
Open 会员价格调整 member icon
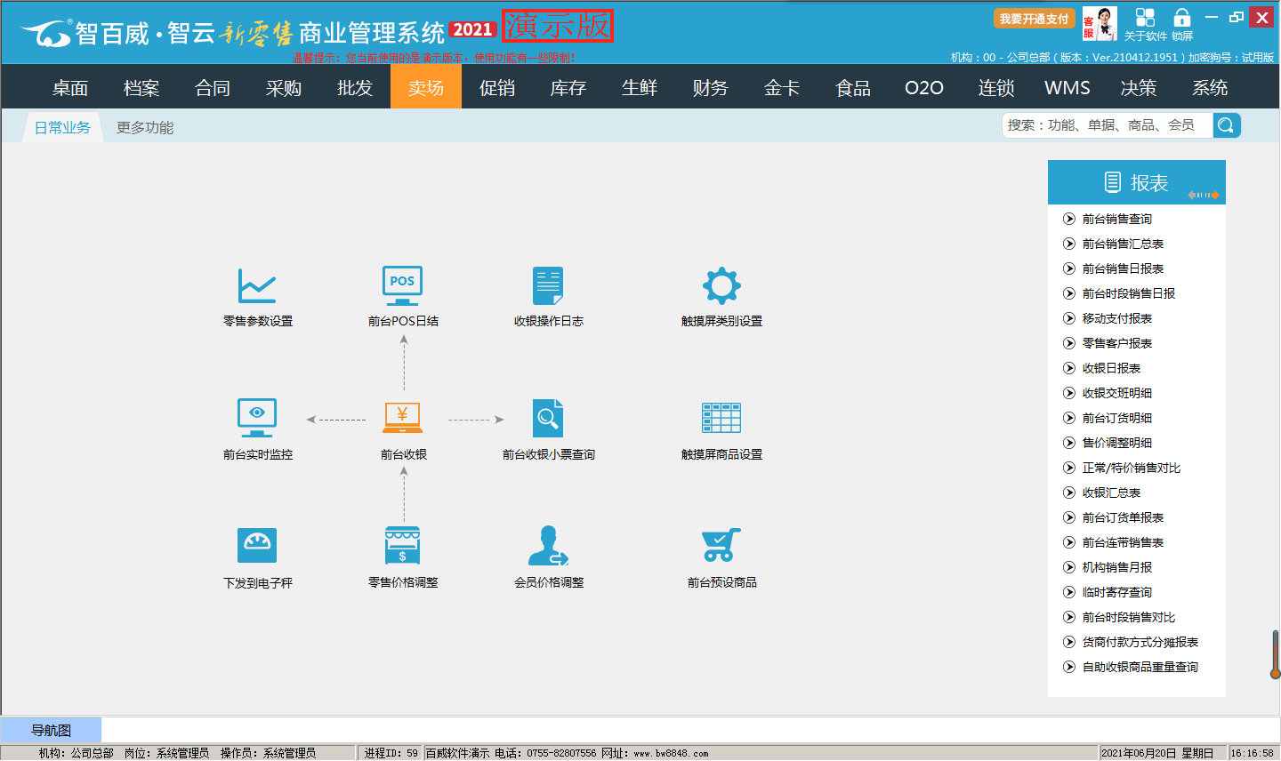point(548,546)
